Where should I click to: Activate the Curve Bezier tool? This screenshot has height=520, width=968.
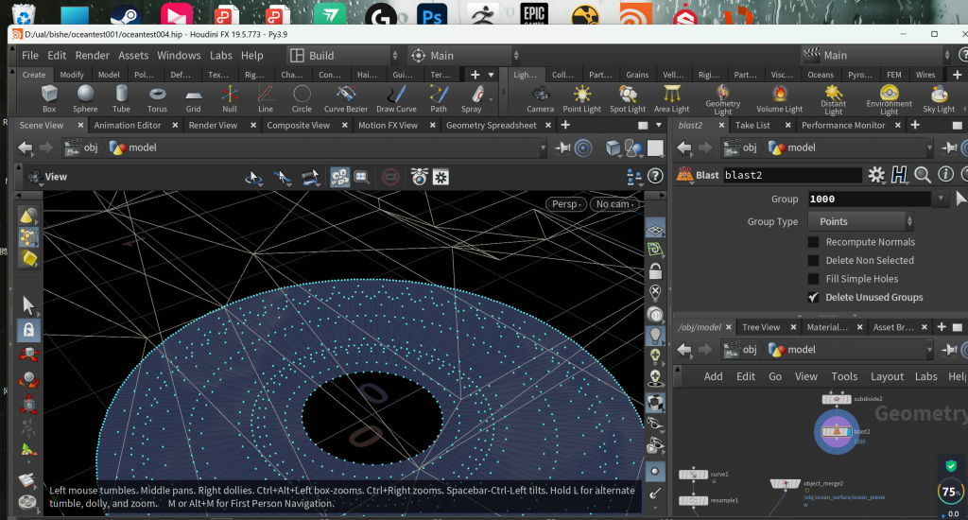pyautogui.click(x=346, y=99)
